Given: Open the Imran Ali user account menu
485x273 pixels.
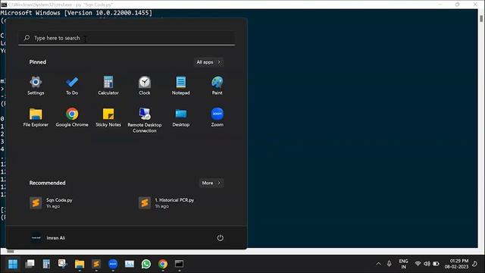Looking at the screenshot, I should coord(48,237).
